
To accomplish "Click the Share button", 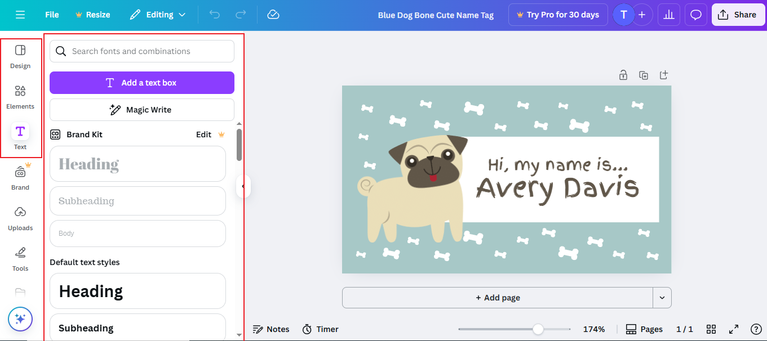I will click(738, 15).
